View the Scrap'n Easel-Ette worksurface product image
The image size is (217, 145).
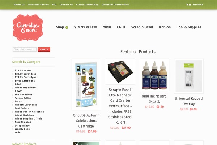120,72
